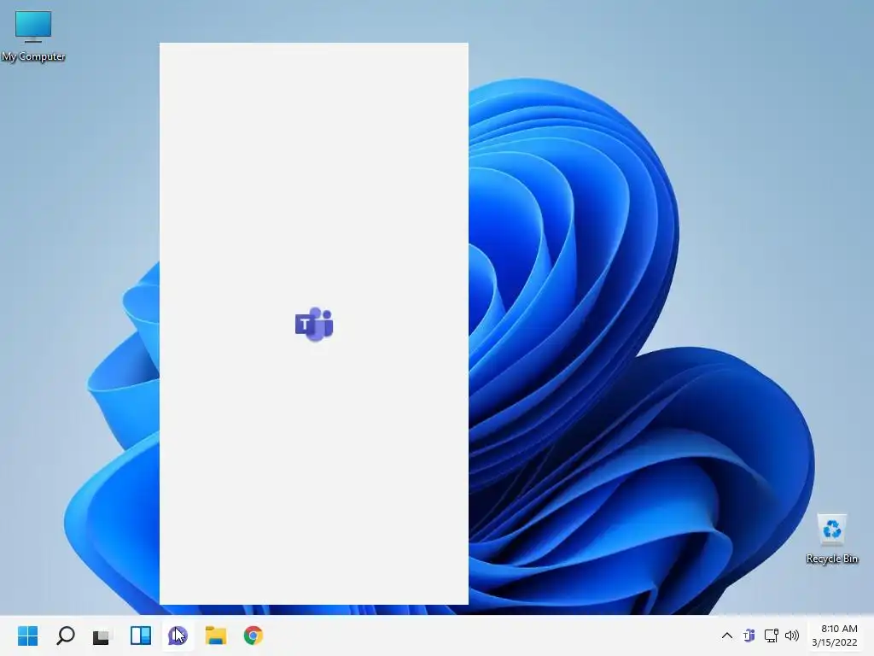Screen dimensions: 874x656
Task: Click the Teams icon in system tray
Action: click(749, 635)
